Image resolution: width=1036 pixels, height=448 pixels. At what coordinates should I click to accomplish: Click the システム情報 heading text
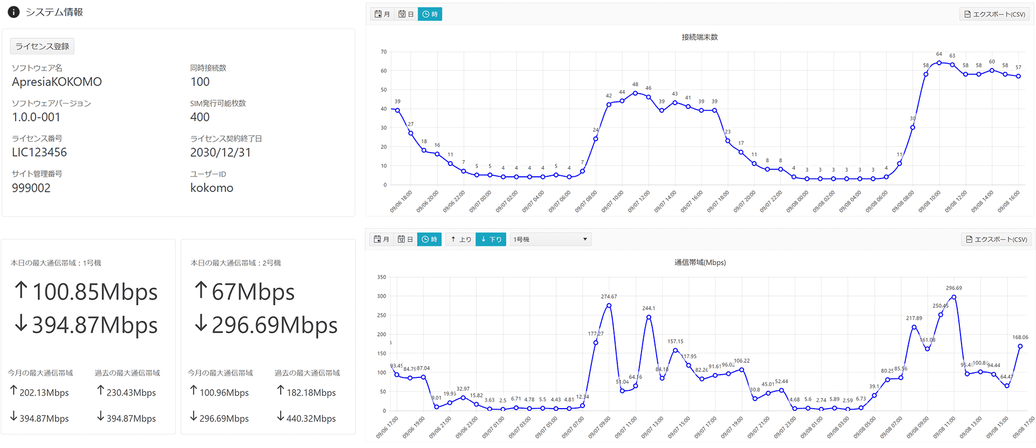54,12
